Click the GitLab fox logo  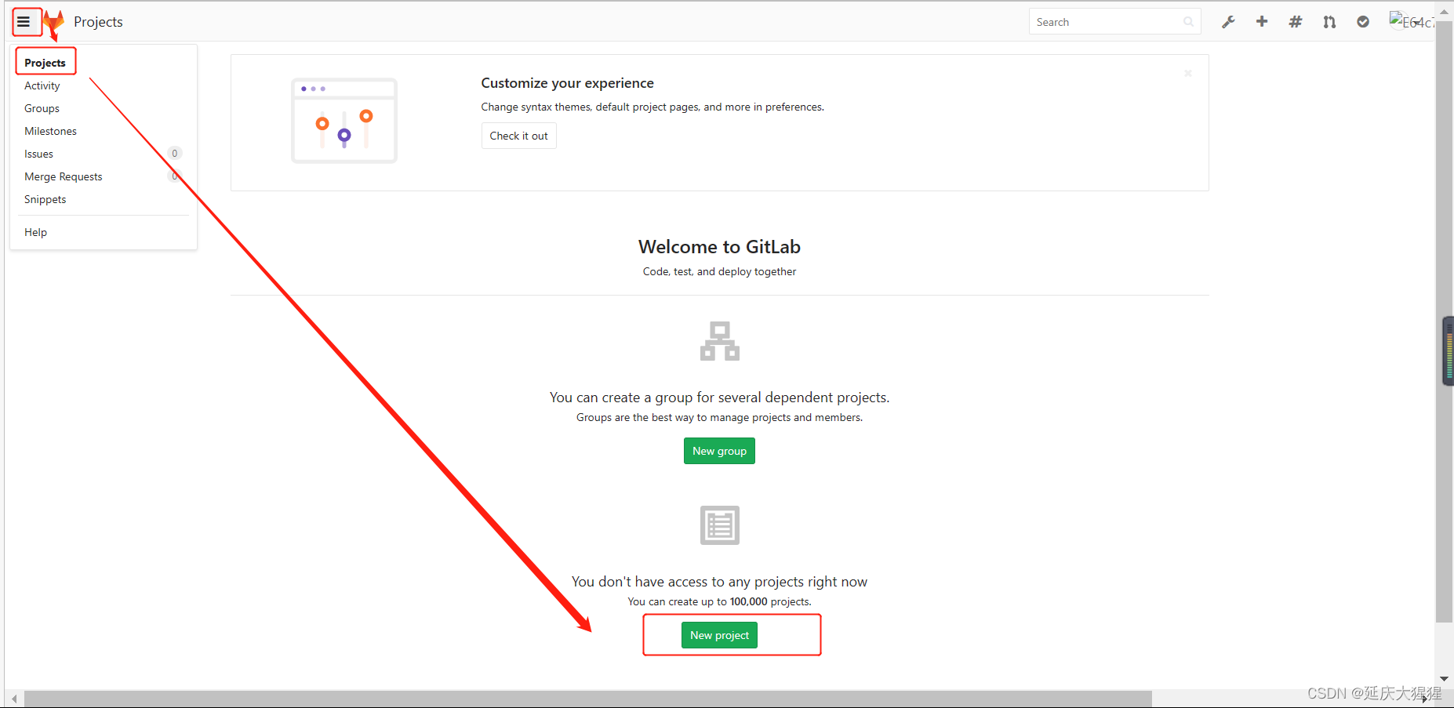pos(54,22)
